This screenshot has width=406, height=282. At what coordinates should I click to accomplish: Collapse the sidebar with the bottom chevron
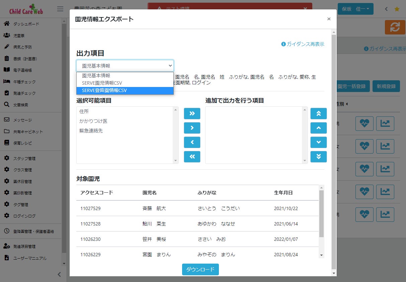pyautogui.click(x=59, y=274)
